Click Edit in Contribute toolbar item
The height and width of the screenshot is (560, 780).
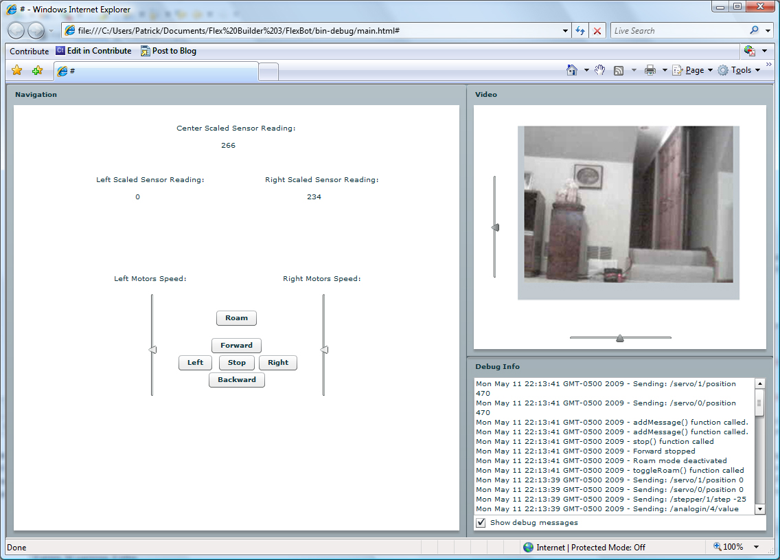coord(93,51)
